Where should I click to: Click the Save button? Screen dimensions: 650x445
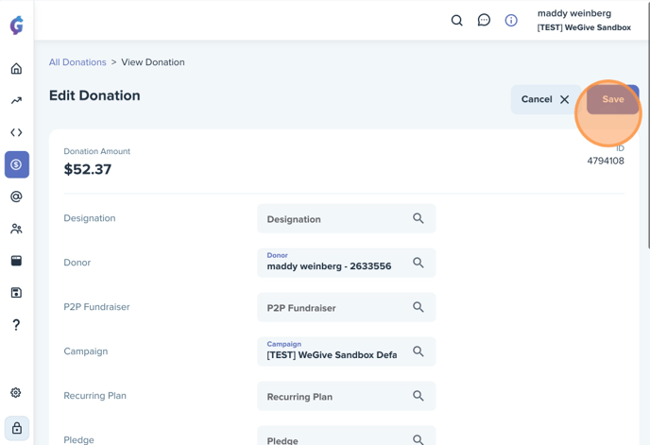[613, 99]
